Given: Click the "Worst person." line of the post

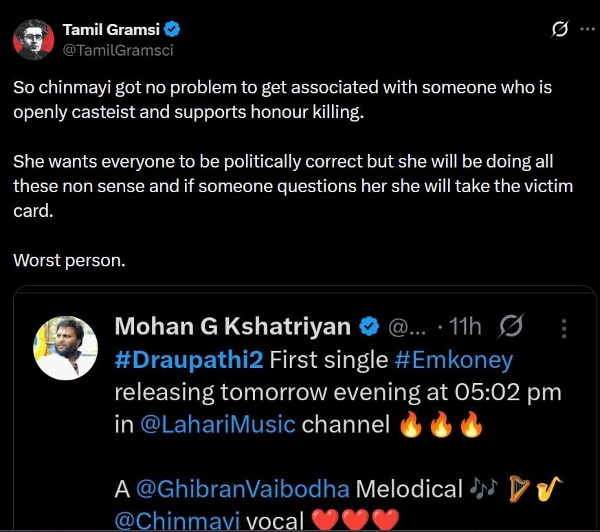Looking at the screenshot, I should (69, 261).
